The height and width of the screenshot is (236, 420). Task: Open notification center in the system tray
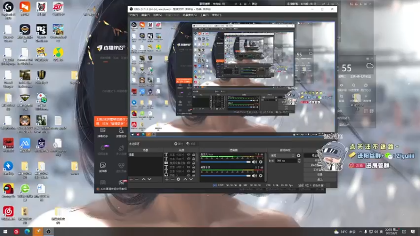413,231
